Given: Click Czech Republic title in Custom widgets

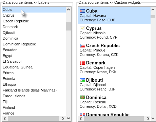Looking at the screenshot, I should [x=103, y=46].
